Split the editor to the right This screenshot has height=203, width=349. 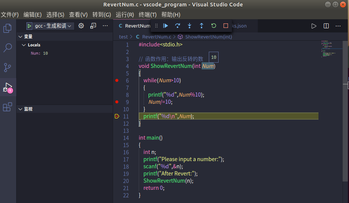point(326,26)
